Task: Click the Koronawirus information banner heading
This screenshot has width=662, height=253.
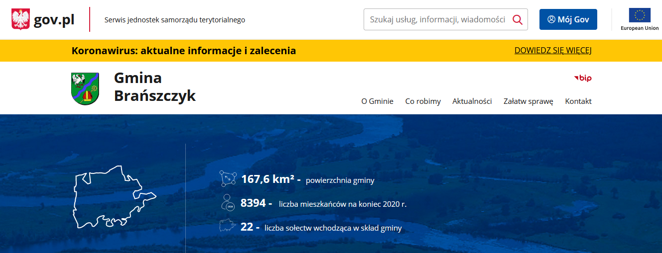Action: pos(184,51)
